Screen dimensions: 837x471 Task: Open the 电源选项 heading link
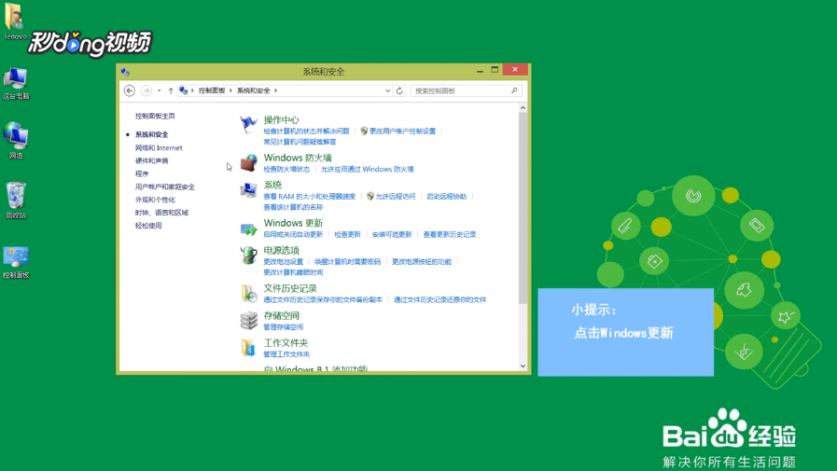tap(281, 250)
